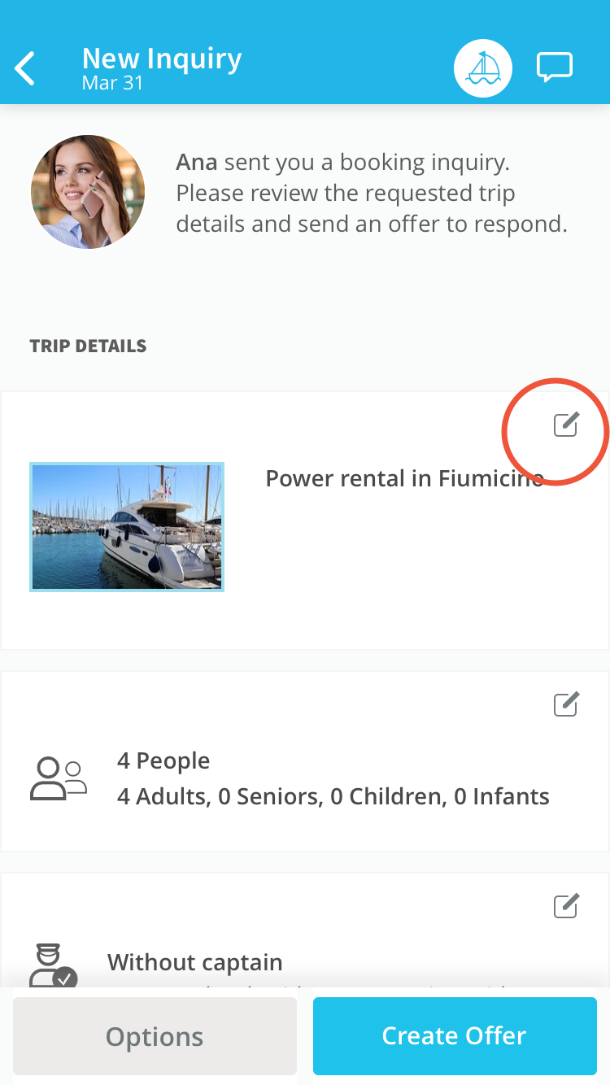Tap the two-person guests icon
610x1085 pixels.
pos(59,778)
